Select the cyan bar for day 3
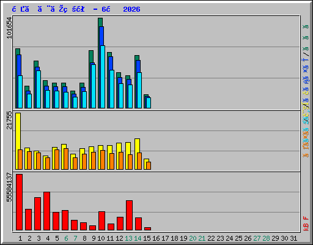 (39, 89)
